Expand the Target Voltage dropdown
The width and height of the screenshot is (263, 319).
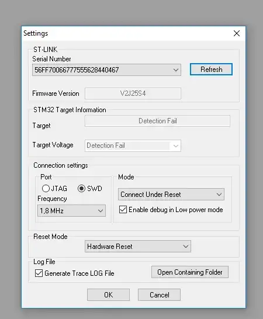coord(133,145)
